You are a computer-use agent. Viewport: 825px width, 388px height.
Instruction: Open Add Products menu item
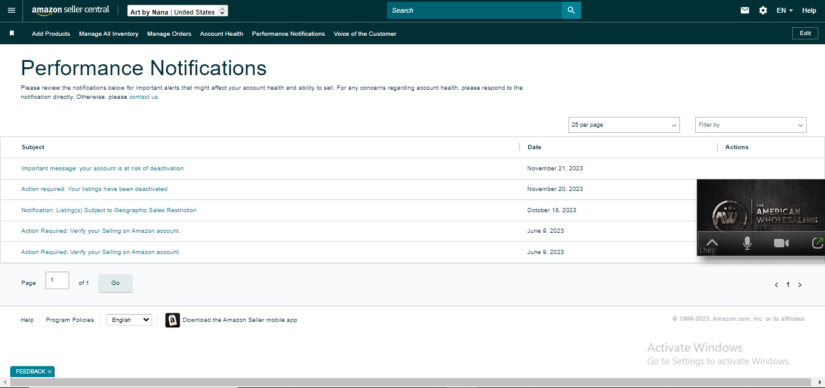[x=51, y=34]
